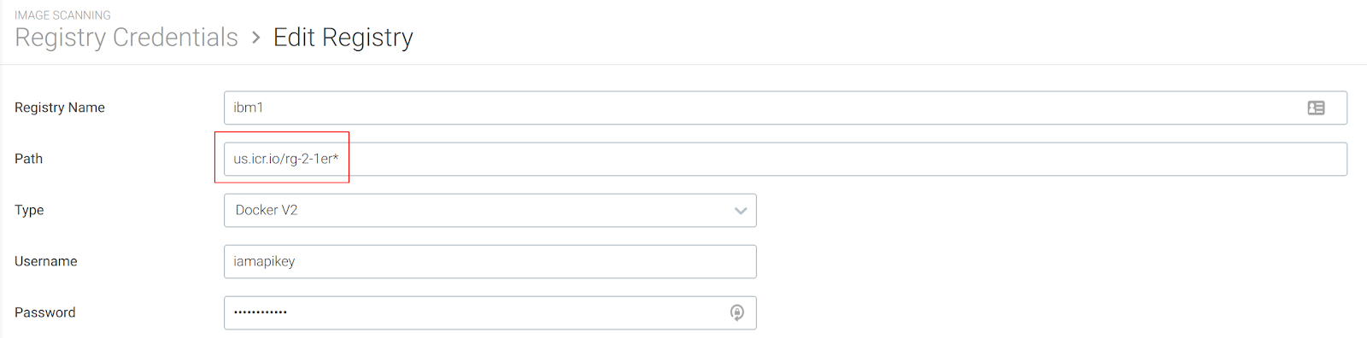Click the masked Password field
Screen dimensions: 1367x338
coord(490,312)
